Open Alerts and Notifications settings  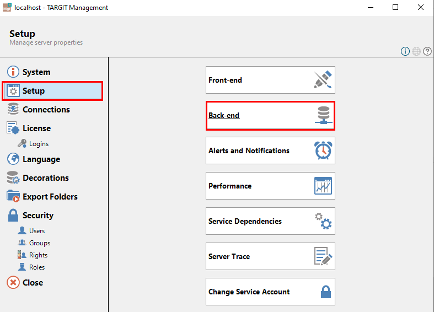coord(270,150)
